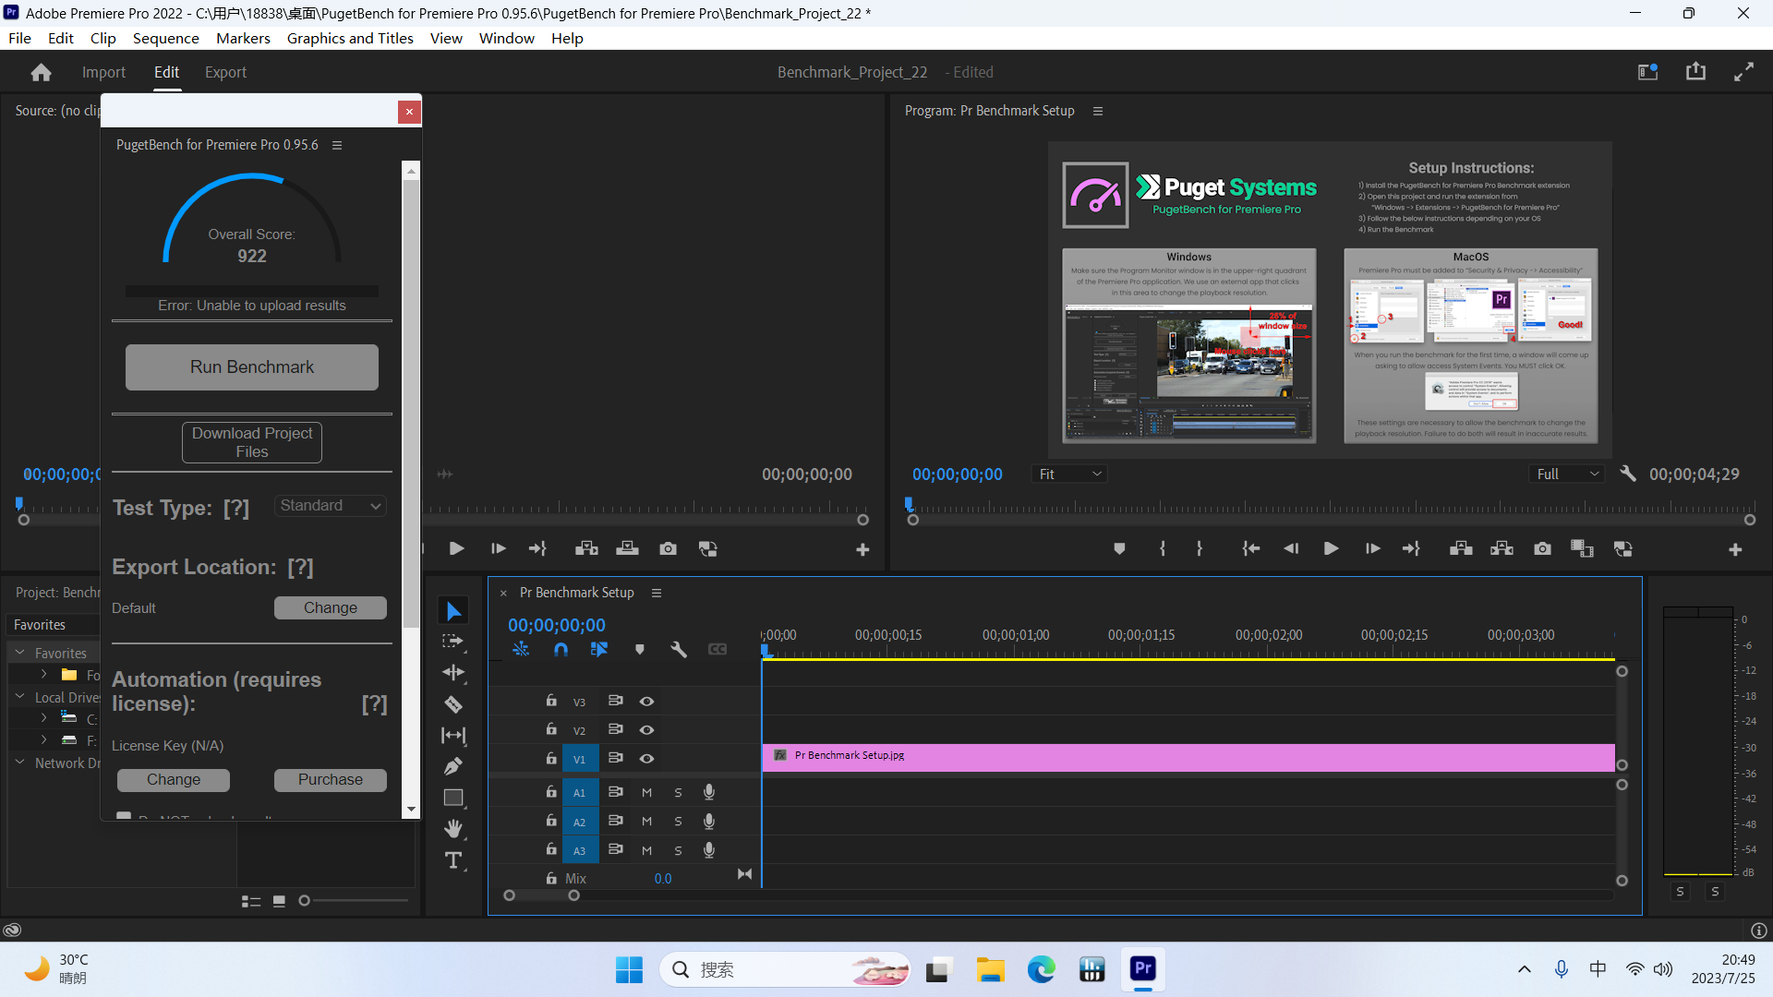Click Download Project Files button
This screenshot has width=1773, height=997.
(252, 442)
